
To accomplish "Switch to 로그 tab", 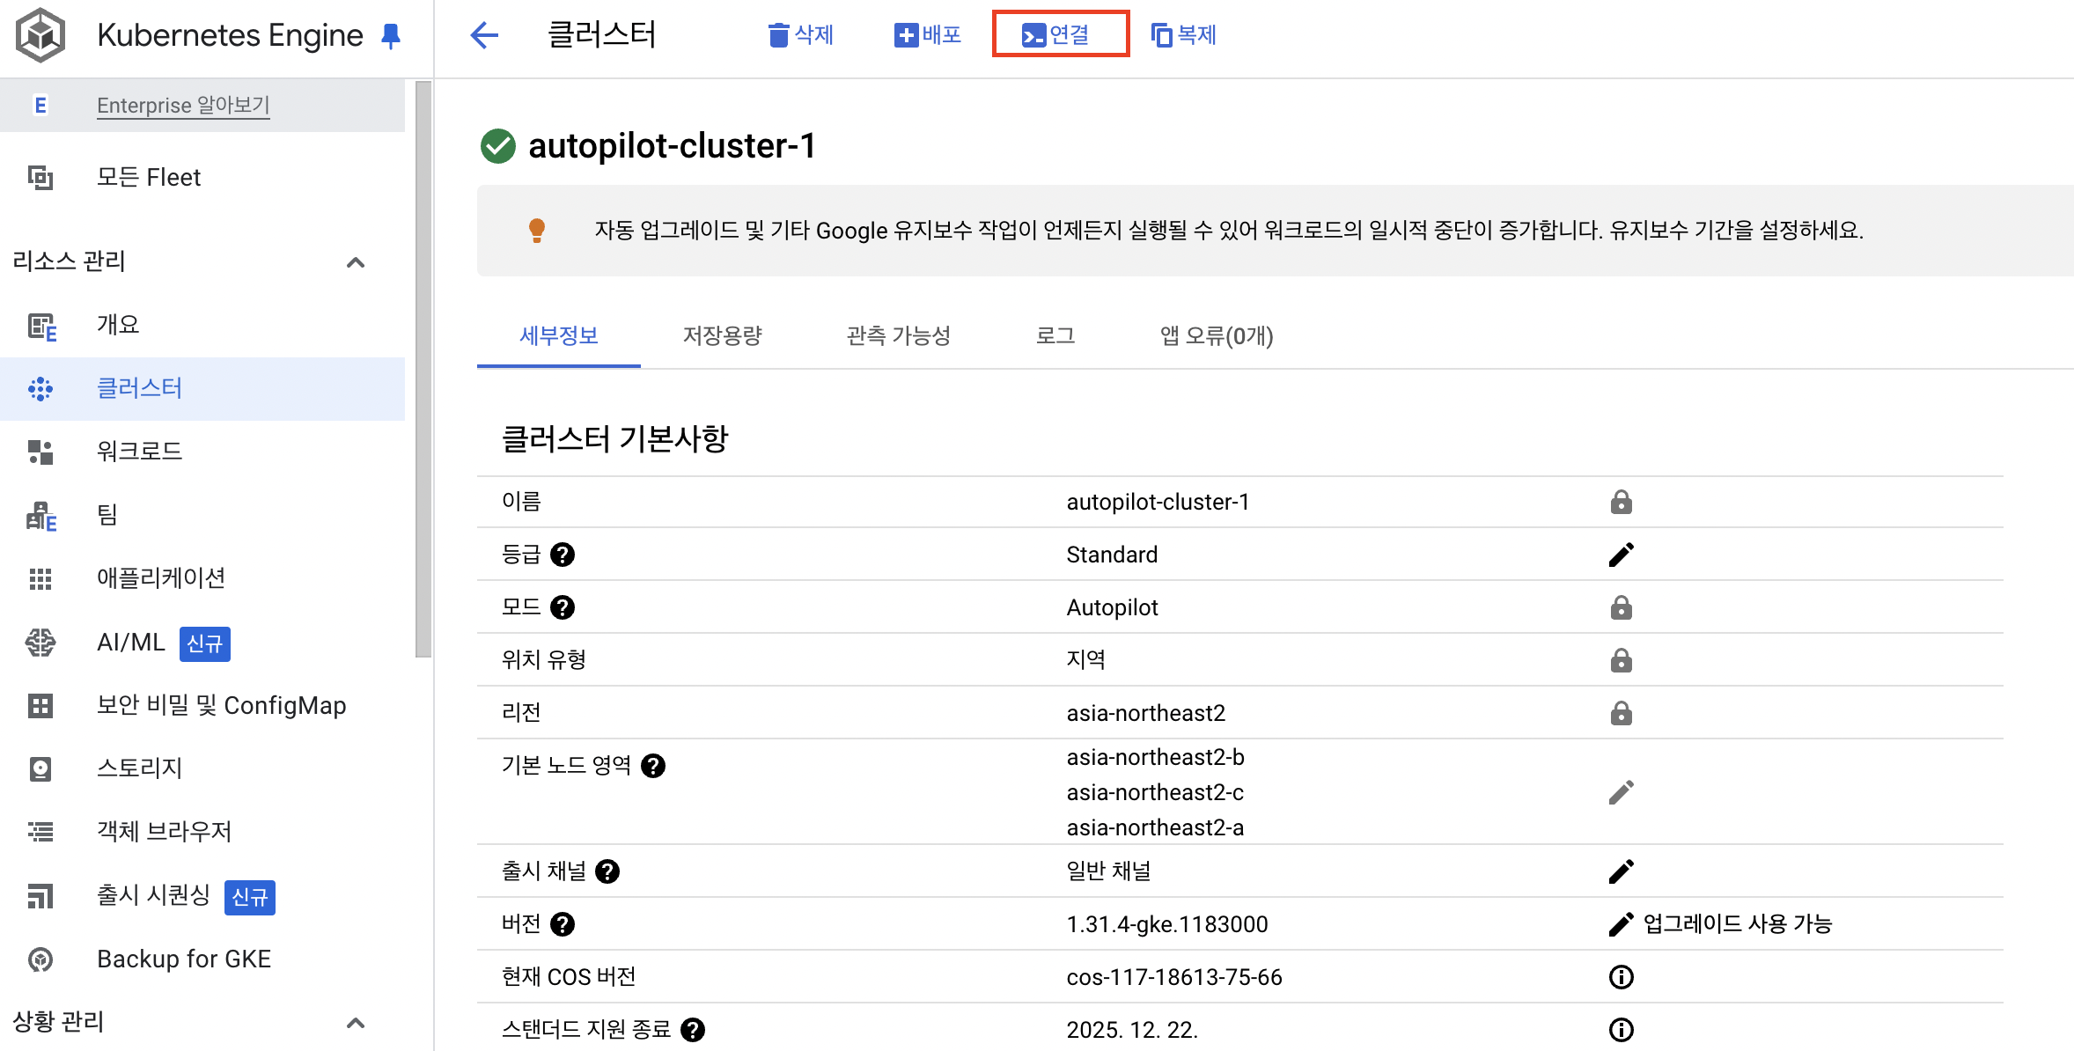I will click(1055, 335).
